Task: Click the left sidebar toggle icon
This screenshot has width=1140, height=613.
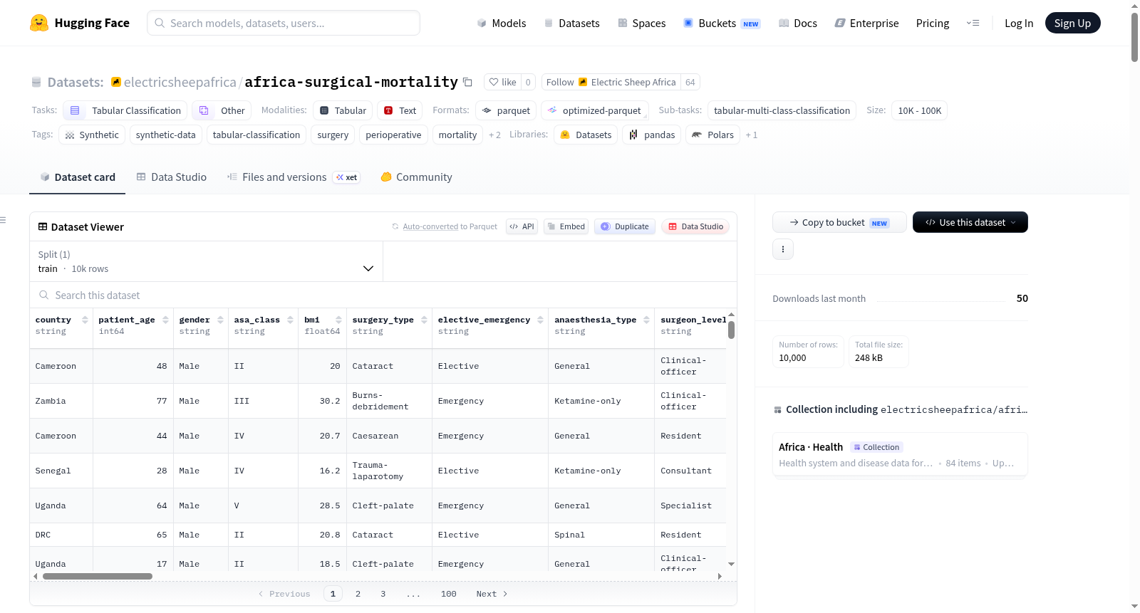Action: point(3,220)
